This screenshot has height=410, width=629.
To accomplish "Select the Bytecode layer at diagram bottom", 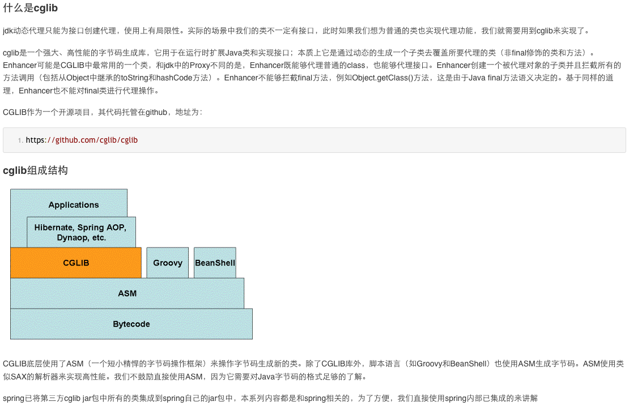I will pos(131,324).
